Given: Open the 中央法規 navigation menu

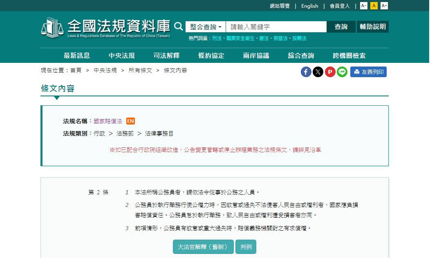Looking at the screenshot, I should (x=121, y=56).
